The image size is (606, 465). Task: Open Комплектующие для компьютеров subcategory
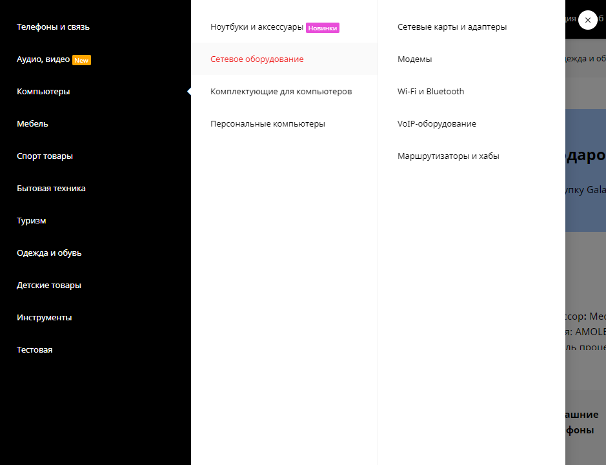pos(281,92)
